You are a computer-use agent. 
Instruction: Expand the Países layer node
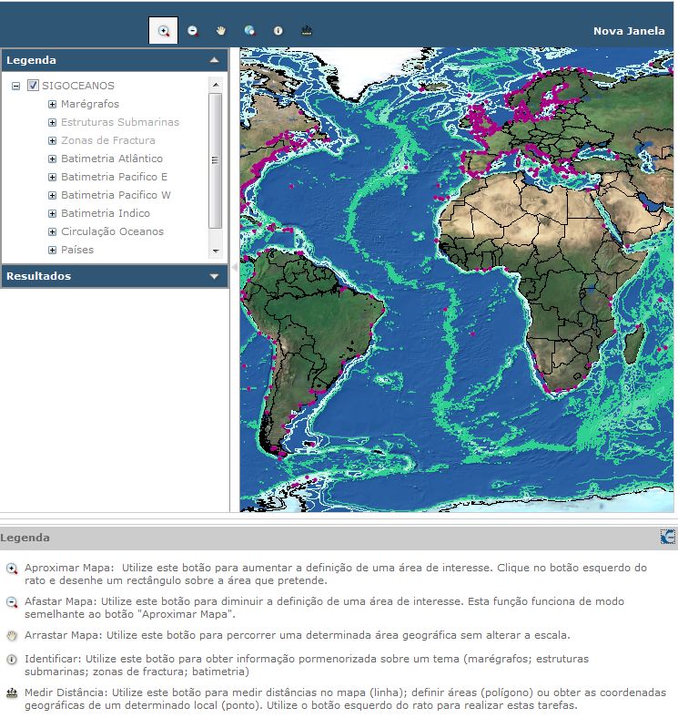click(x=52, y=250)
